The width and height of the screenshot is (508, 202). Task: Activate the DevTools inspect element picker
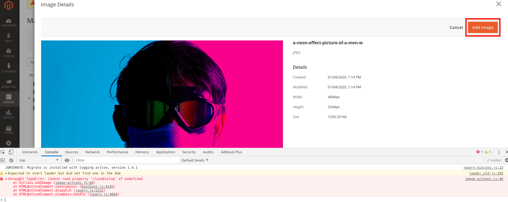(x=3, y=152)
